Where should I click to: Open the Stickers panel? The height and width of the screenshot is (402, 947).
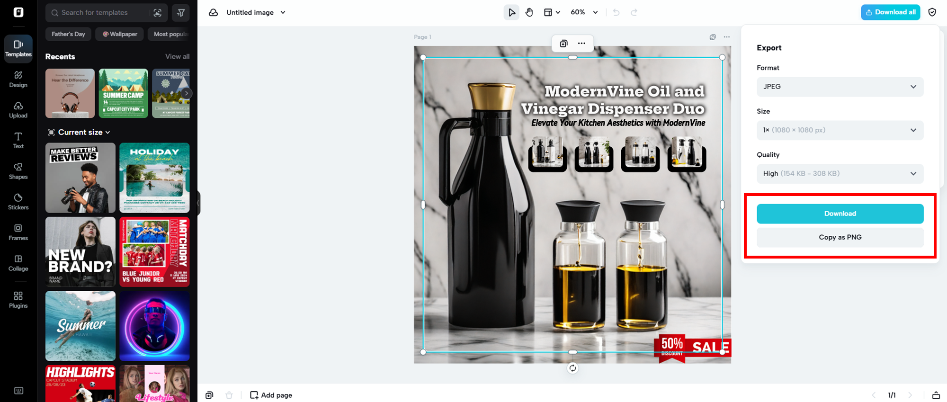(x=18, y=201)
